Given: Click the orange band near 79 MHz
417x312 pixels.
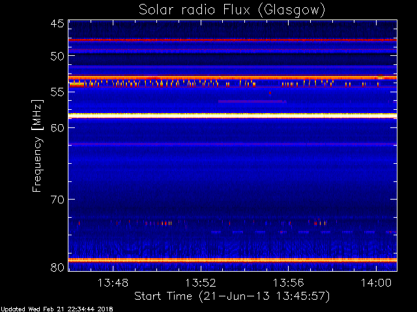Looking at the screenshot, I should [233, 260].
